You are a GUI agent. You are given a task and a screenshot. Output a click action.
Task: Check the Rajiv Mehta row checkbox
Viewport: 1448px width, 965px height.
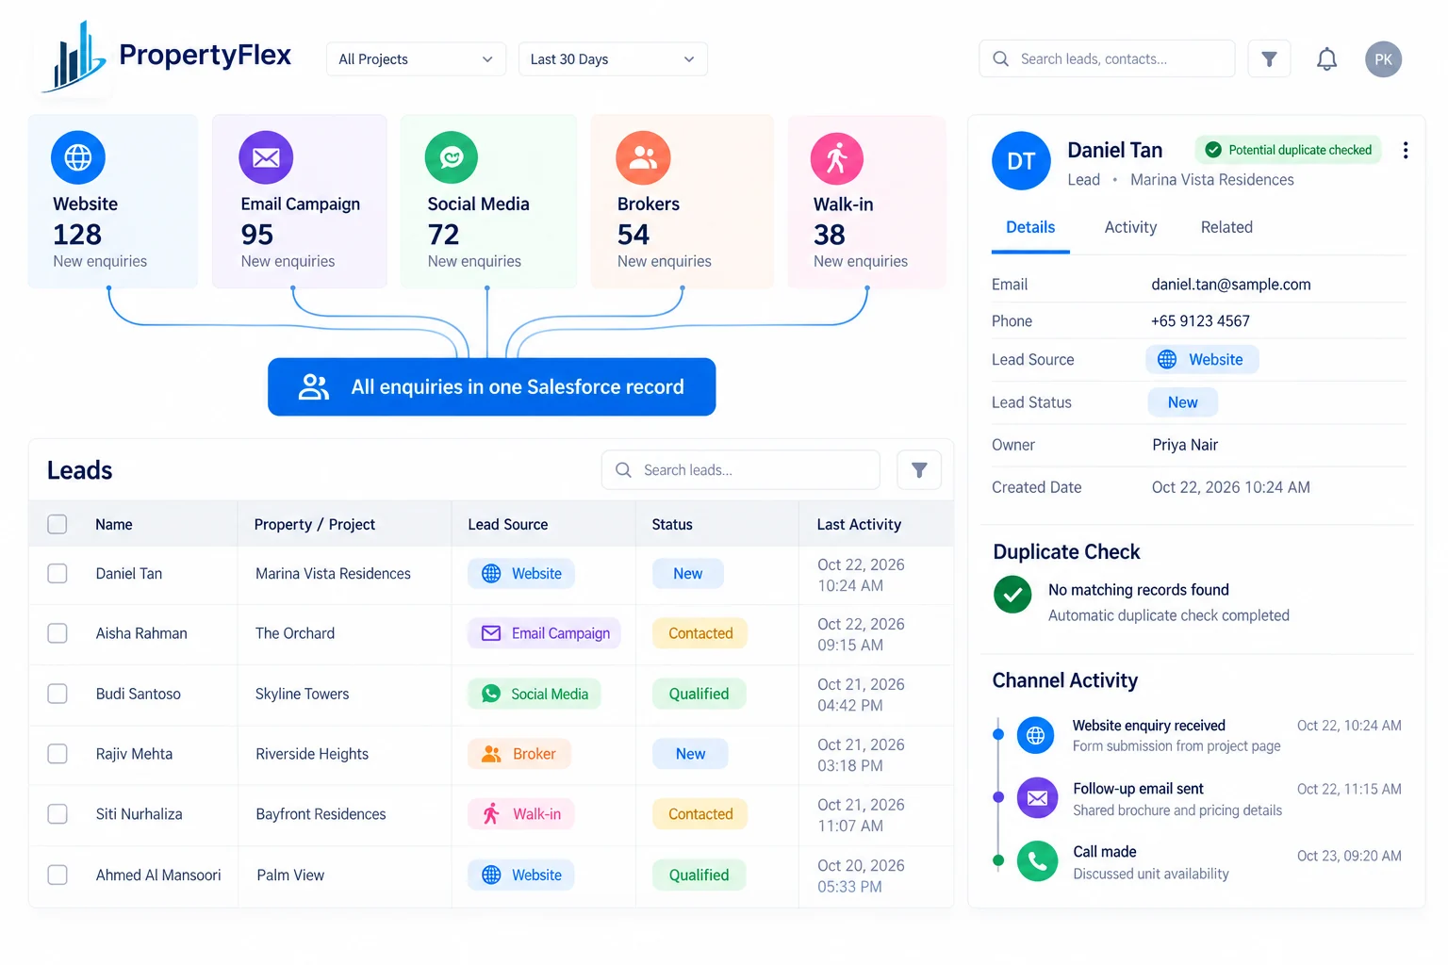(x=58, y=754)
